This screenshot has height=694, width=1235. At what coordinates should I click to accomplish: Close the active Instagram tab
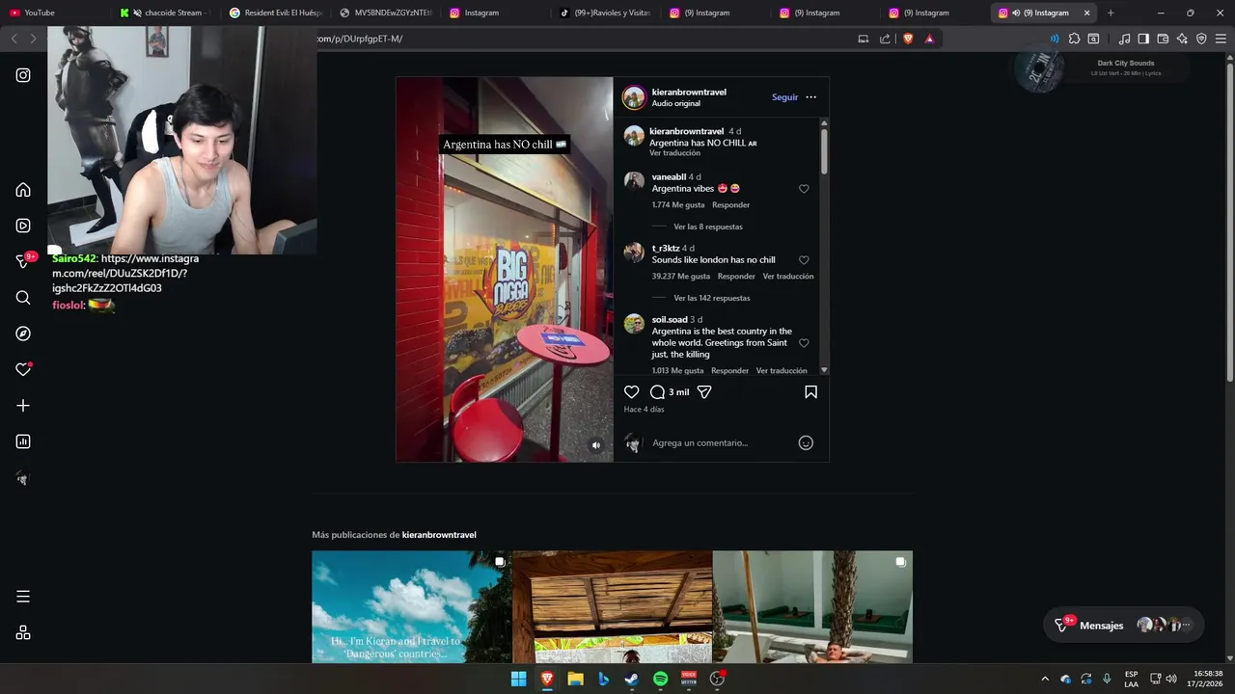(x=1087, y=13)
